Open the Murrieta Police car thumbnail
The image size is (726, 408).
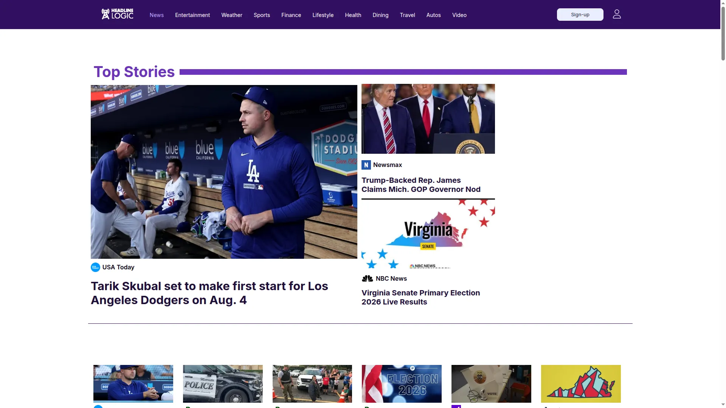pyautogui.click(x=223, y=384)
